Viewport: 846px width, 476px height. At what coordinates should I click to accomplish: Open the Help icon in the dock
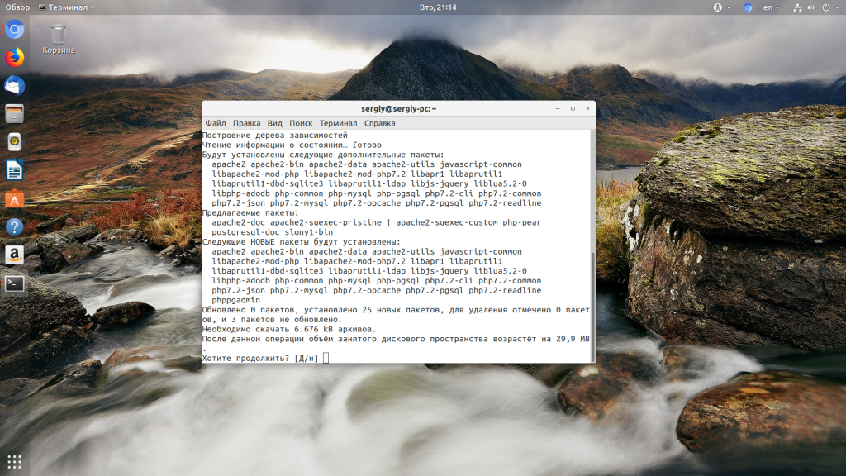15,226
